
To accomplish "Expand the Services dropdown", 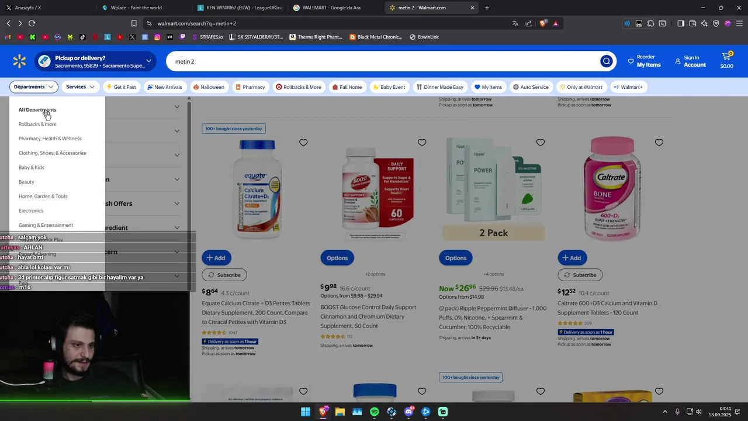I will pyautogui.click(x=80, y=87).
